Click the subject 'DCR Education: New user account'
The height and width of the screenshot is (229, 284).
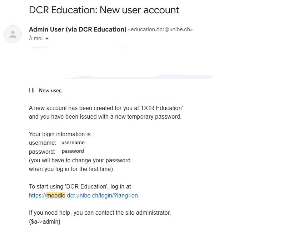[104, 10]
